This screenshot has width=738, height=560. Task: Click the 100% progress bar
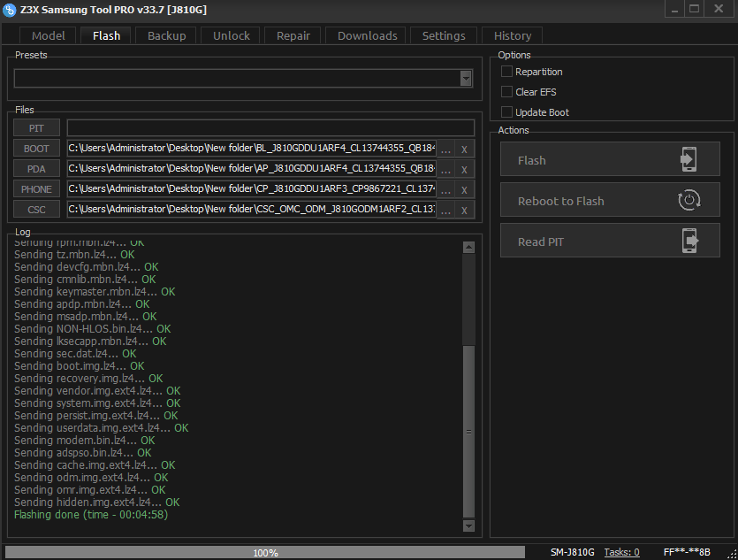[265, 552]
